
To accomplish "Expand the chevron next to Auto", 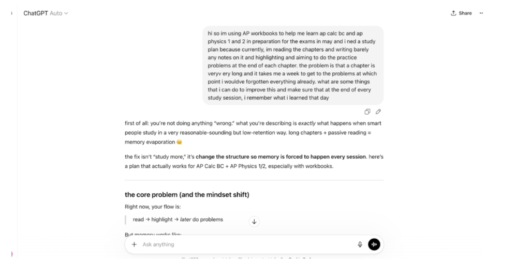I will 66,13.
